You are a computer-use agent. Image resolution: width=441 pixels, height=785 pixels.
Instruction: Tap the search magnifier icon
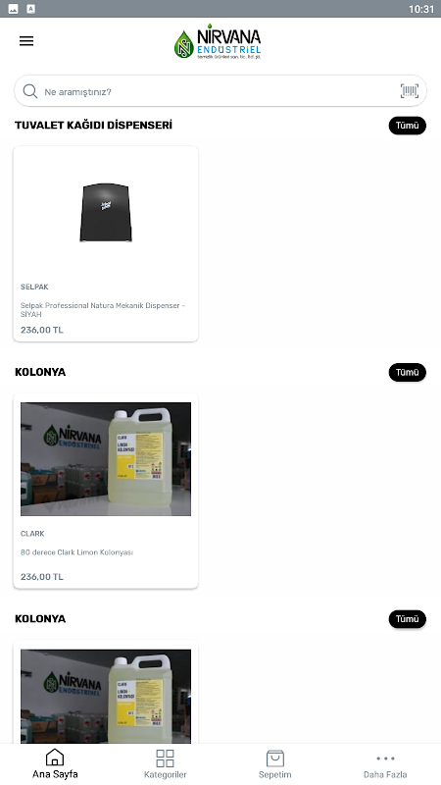point(30,91)
